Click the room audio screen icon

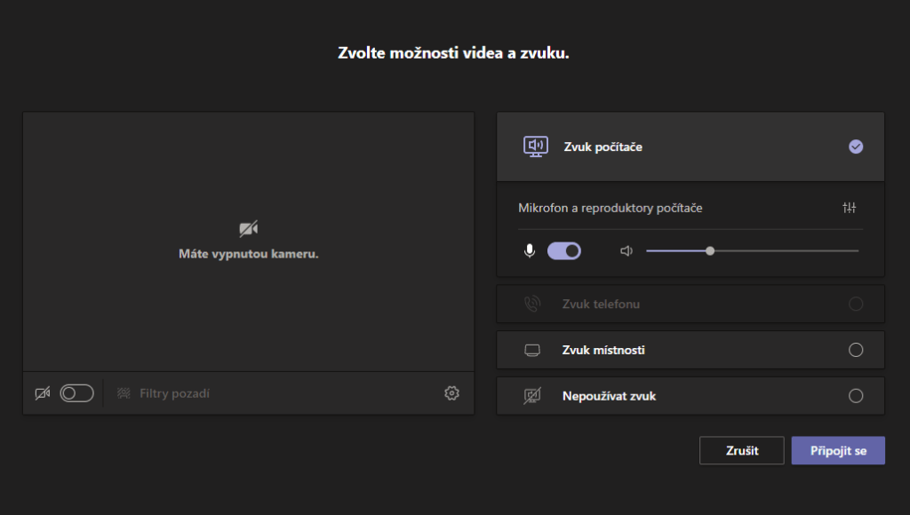click(x=532, y=350)
